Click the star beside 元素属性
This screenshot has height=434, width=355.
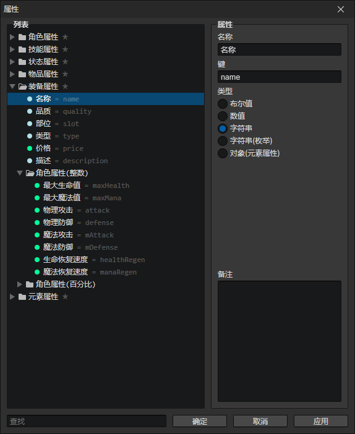(x=65, y=297)
